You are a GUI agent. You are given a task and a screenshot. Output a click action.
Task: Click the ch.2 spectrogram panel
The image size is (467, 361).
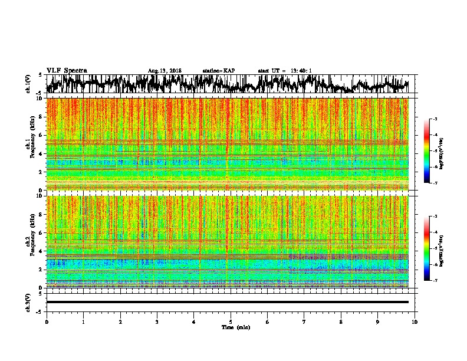(x=228, y=242)
